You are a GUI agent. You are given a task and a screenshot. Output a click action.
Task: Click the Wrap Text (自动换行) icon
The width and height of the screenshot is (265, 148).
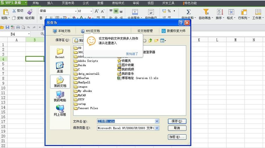click(x=151, y=12)
